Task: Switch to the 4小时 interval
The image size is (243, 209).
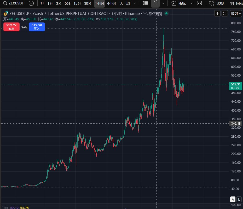Action: pyautogui.click(x=112, y=3)
